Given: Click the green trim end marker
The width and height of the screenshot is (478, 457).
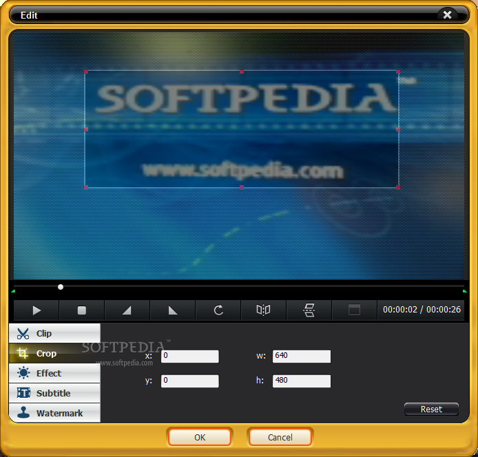Looking at the screenshot, I should (x=465, y=291).
